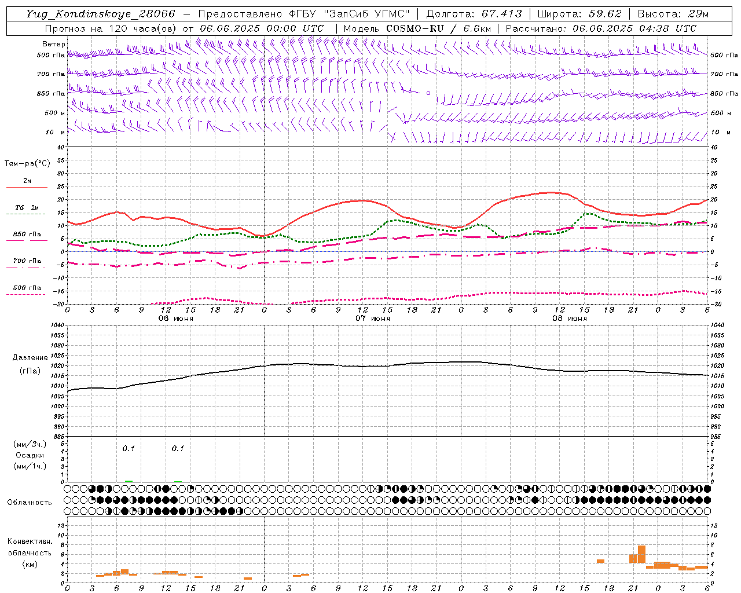Click the first 0.1 precipitation value near hour 6

pos(129,448)
